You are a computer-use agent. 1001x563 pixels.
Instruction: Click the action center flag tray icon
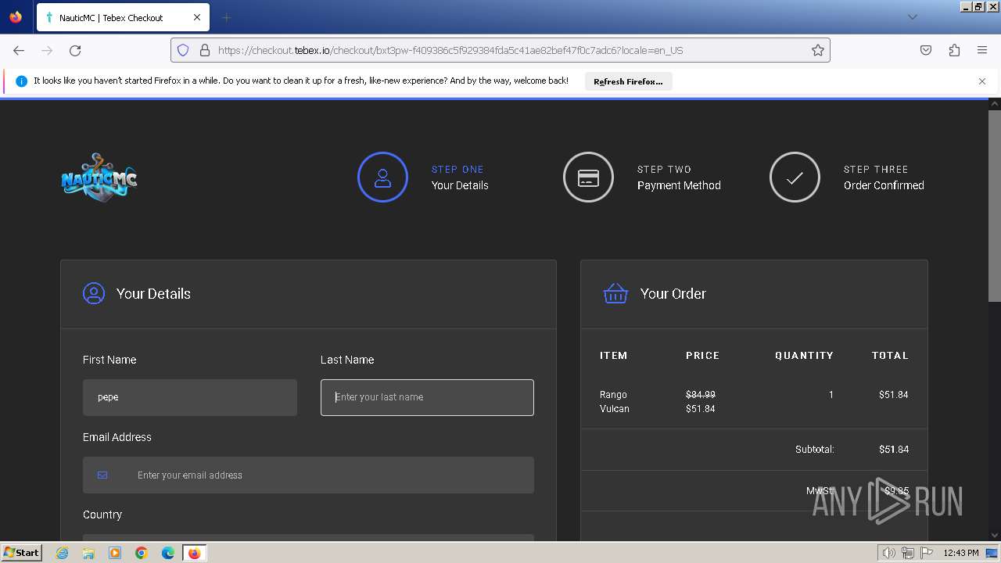pyautogui.click(x=927, y=553)
